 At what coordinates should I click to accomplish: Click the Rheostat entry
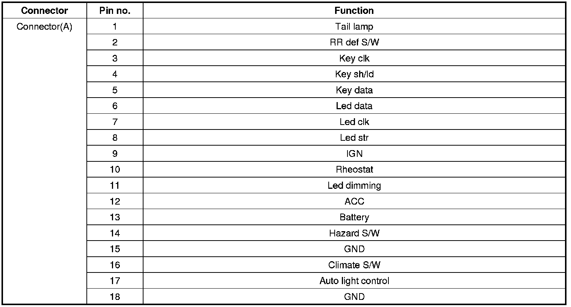pos(354,170)
